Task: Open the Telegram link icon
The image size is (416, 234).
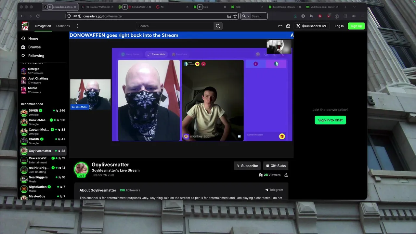Action: point(266,190)
